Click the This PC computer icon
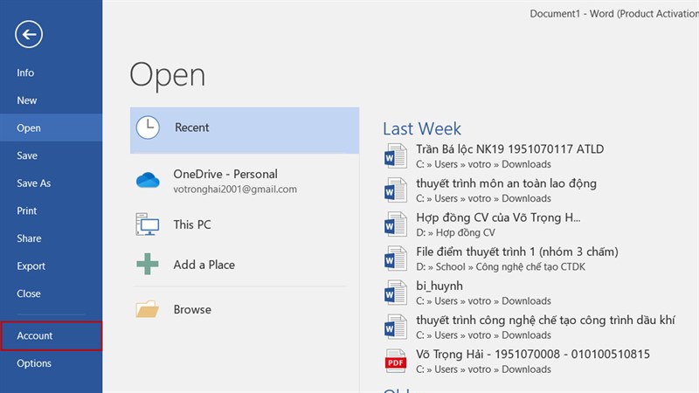 point(148,224)
